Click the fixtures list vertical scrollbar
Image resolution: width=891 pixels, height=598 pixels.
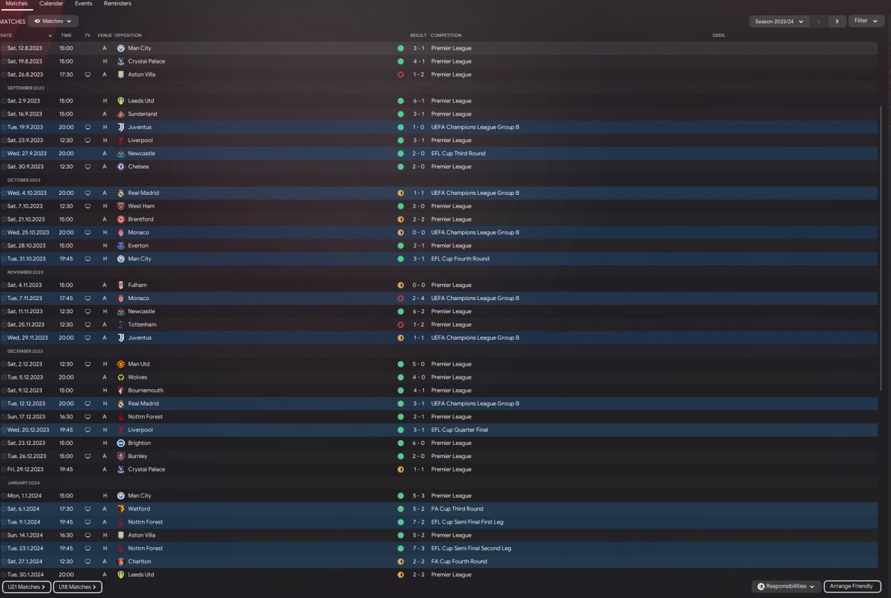pos(881,247)
